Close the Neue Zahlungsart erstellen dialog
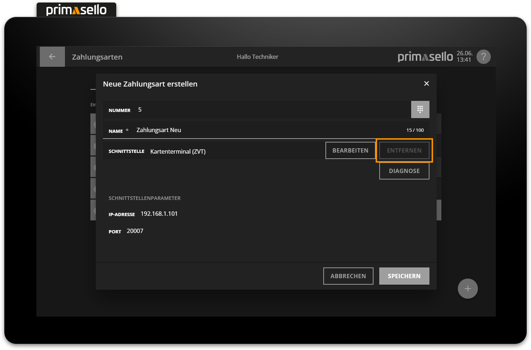The image size is (531, 350). point(426,84)
